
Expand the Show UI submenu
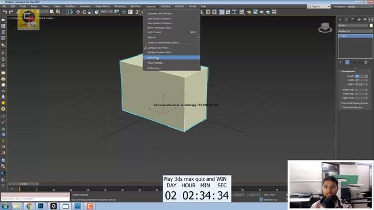click(x=171, y=37)
